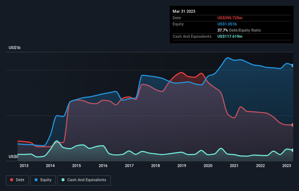Click the US$1.051b equity value

(227, 24)
